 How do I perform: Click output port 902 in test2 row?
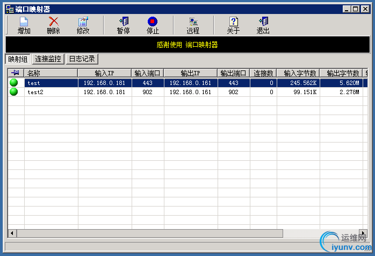pos(233,92)
